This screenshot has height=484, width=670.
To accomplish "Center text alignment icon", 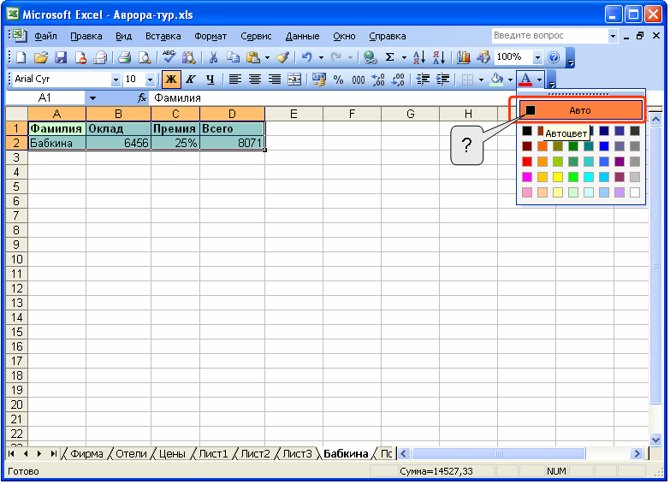I will (x=255, y=80).
